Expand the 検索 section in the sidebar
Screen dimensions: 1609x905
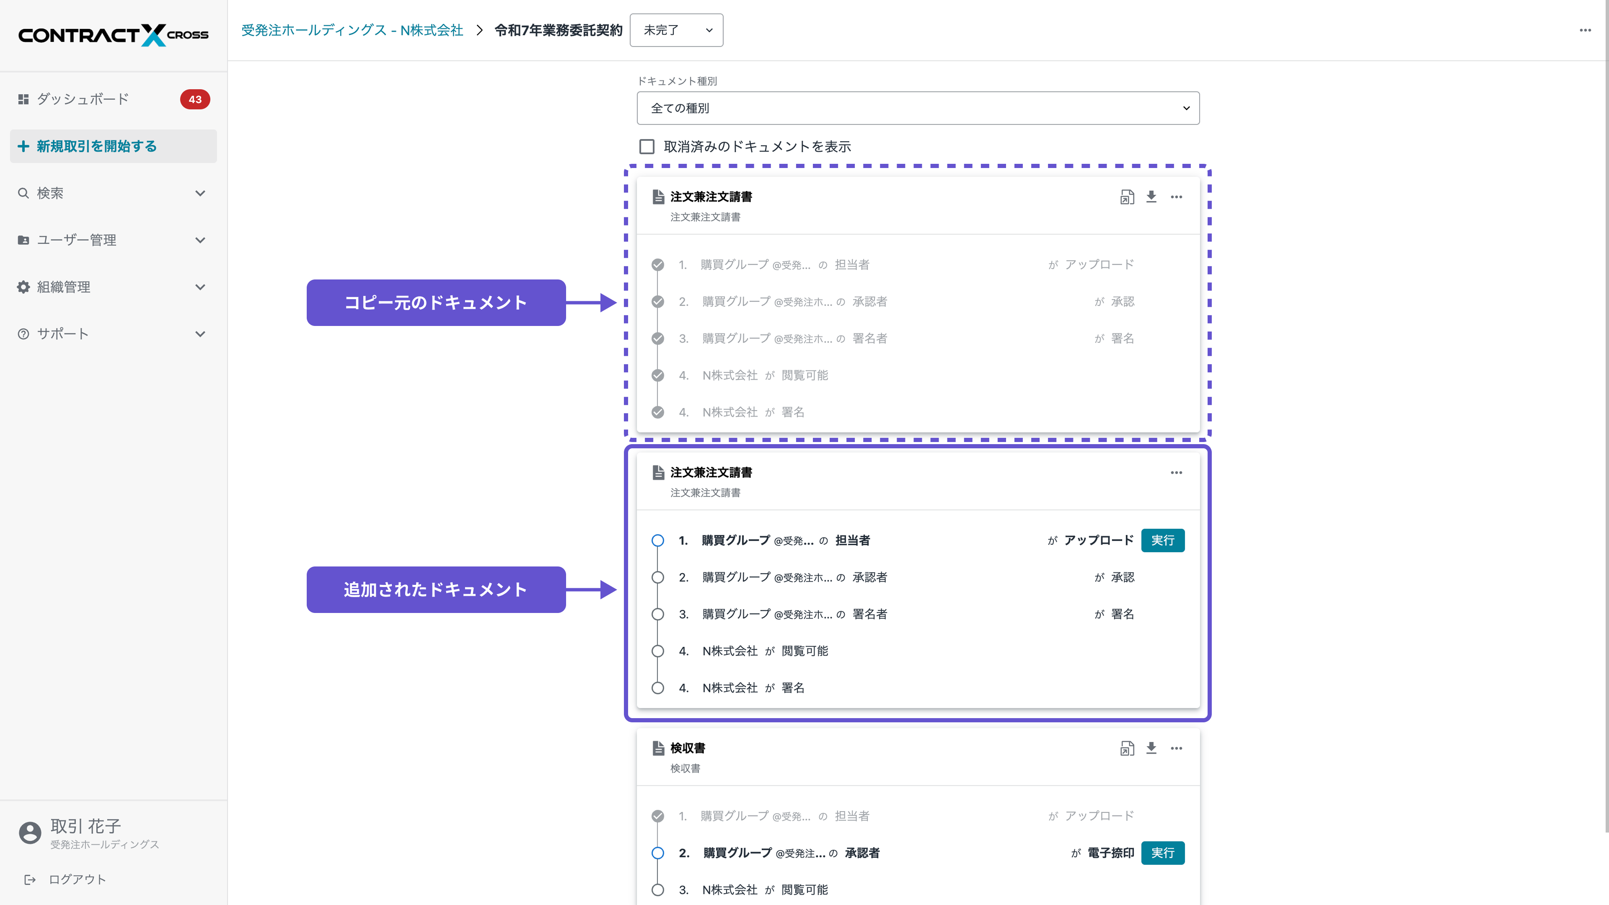click(x=113, y=193)
